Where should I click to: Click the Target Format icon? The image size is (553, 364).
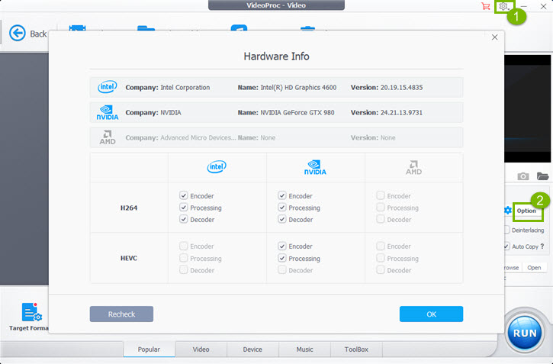tap(29, 313)
